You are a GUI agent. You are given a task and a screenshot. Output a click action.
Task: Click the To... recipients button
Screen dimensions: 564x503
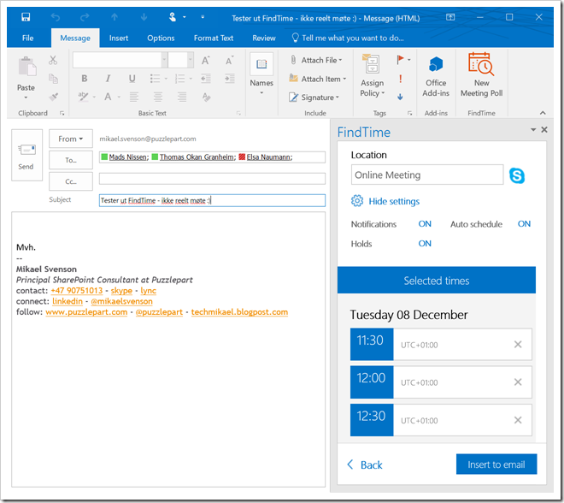(70, 160)
